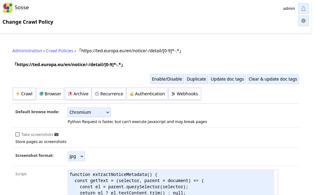Click the Sosse colorful logo icon
Image resolution: width=315 pixels, height=195 pixels.
[x=8, y=8]
